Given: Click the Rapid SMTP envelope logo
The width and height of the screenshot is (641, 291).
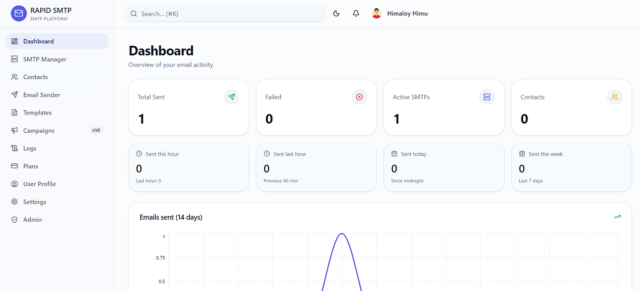Looking at the screenshot, I should tap(19, 14).
